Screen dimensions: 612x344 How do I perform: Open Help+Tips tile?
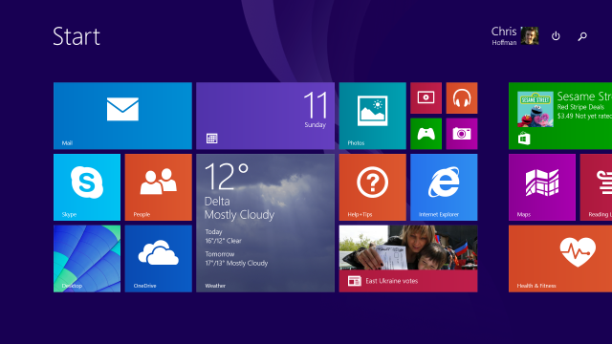(x=372, y=187)
